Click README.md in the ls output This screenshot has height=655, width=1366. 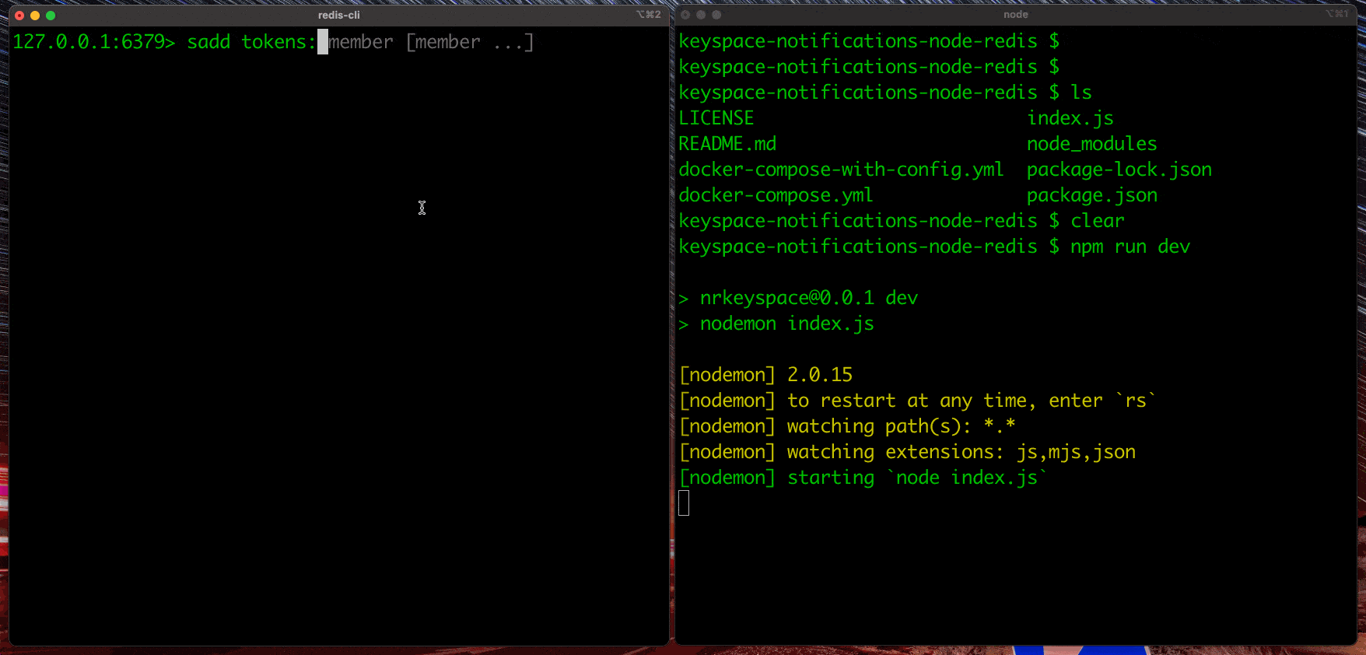[727, 144]
